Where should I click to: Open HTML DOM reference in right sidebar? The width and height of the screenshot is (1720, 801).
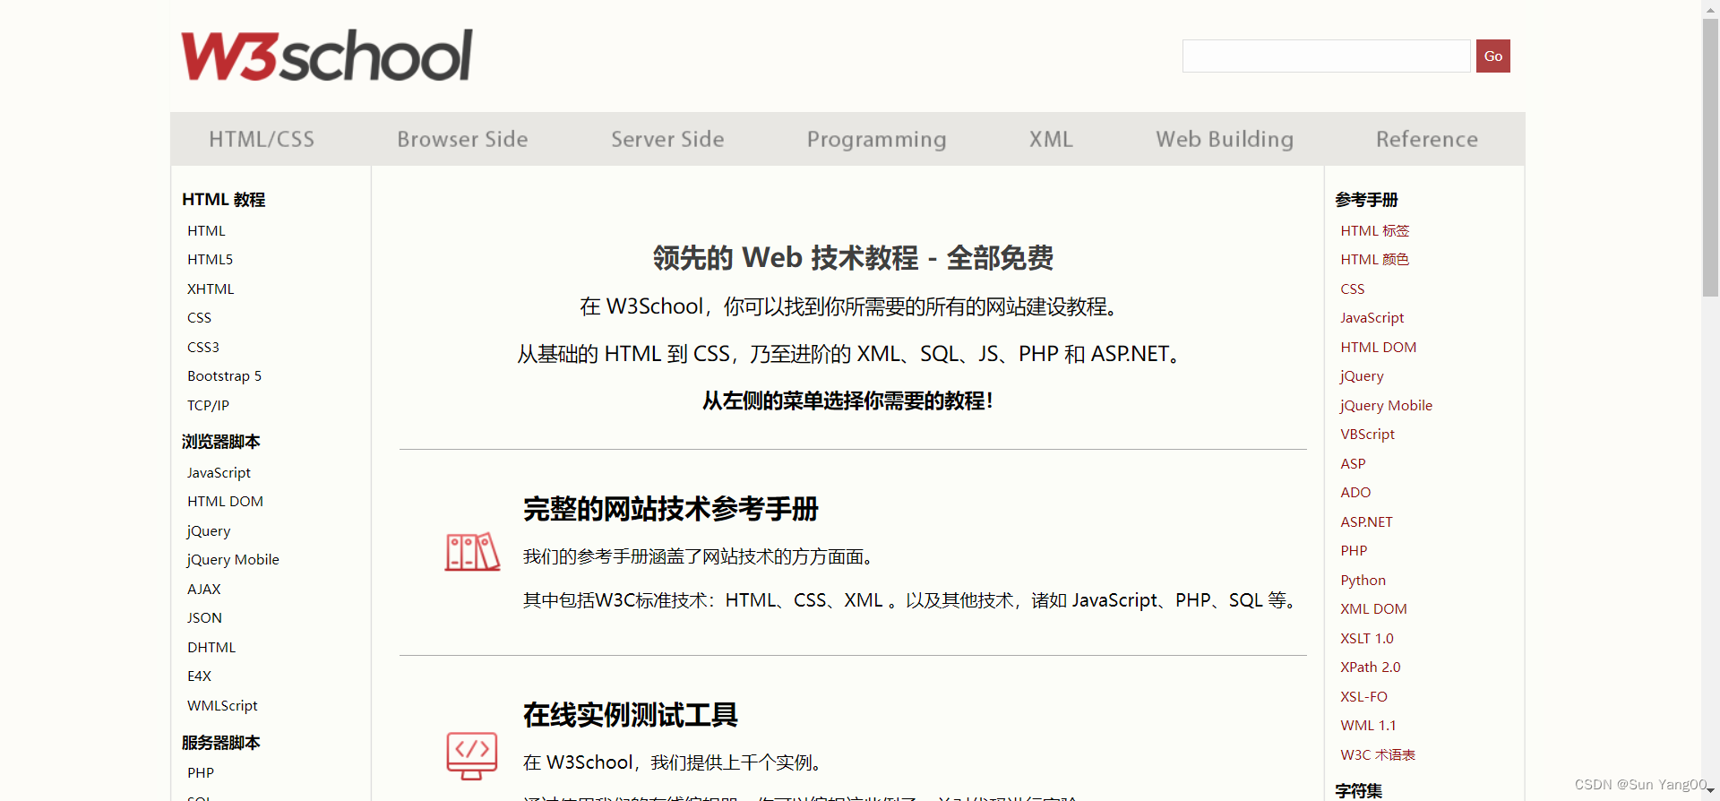point(1379,348)
